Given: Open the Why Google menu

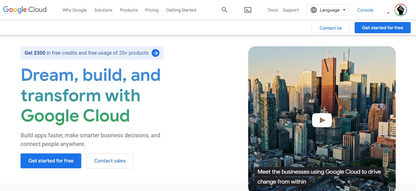Looking at the screenshot, I should click(x=75, y=10).
